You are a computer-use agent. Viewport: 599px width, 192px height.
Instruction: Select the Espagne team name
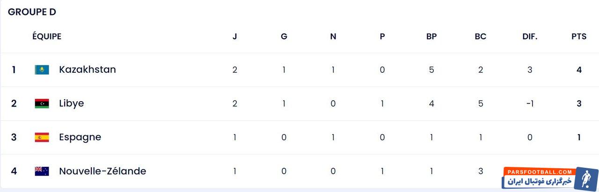80,137
